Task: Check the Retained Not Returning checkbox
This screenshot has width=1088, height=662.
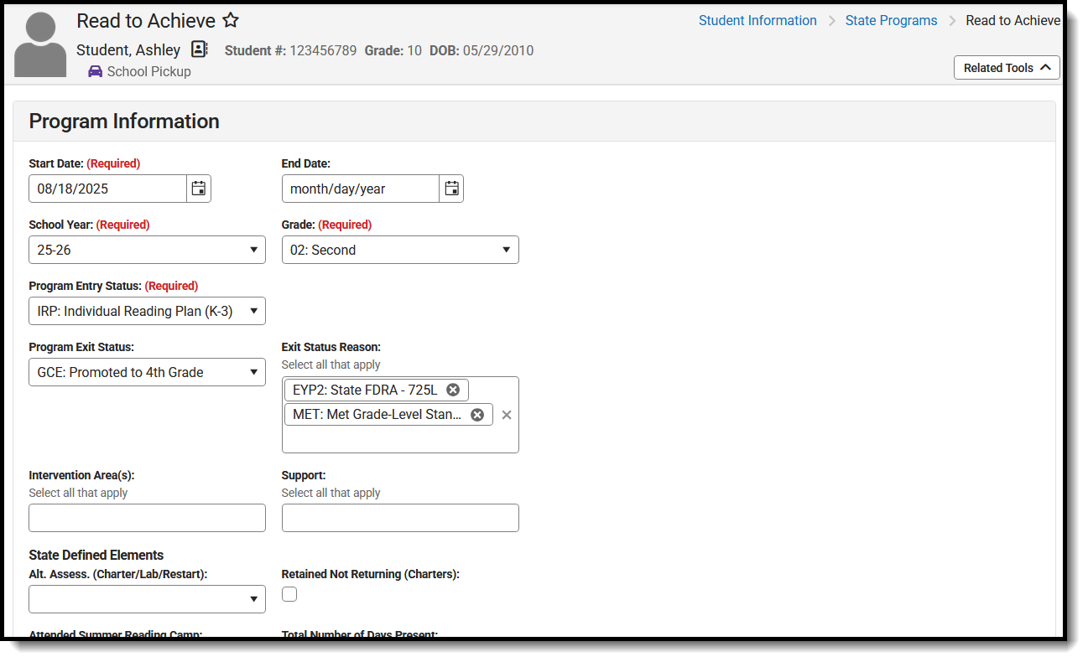Action: coord(289,593)
